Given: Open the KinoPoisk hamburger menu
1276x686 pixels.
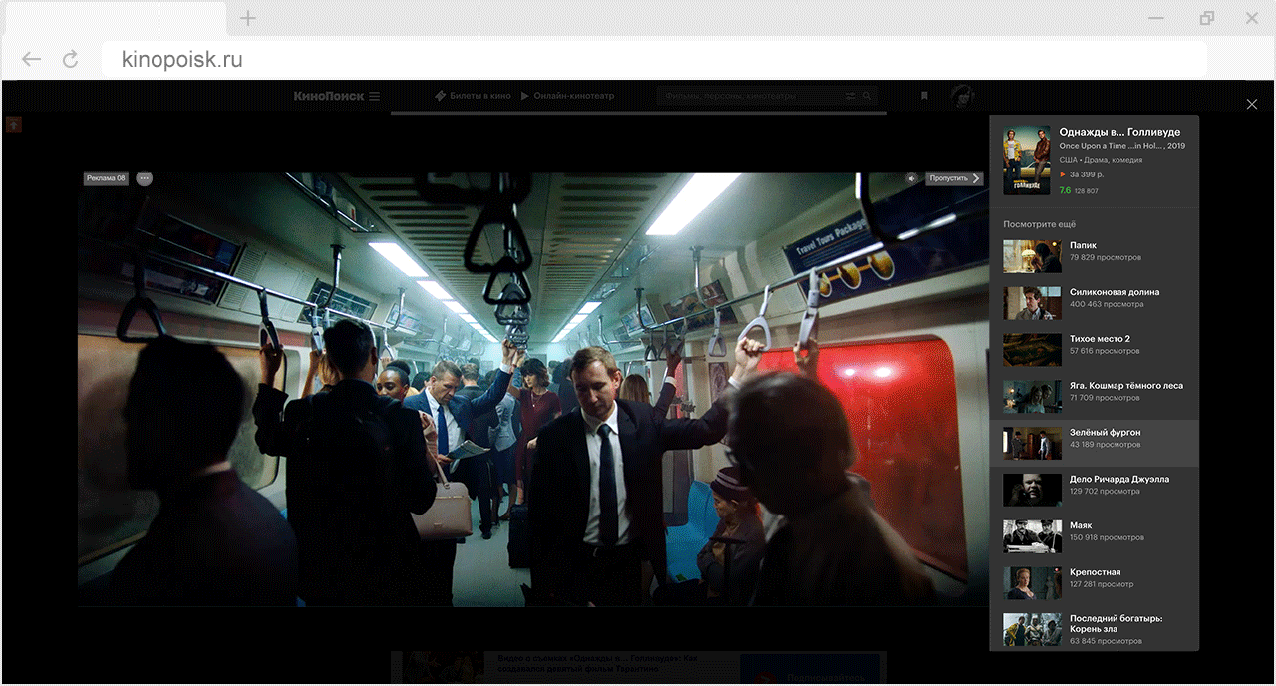Looking at the screenshot, I should pos(375,96).
